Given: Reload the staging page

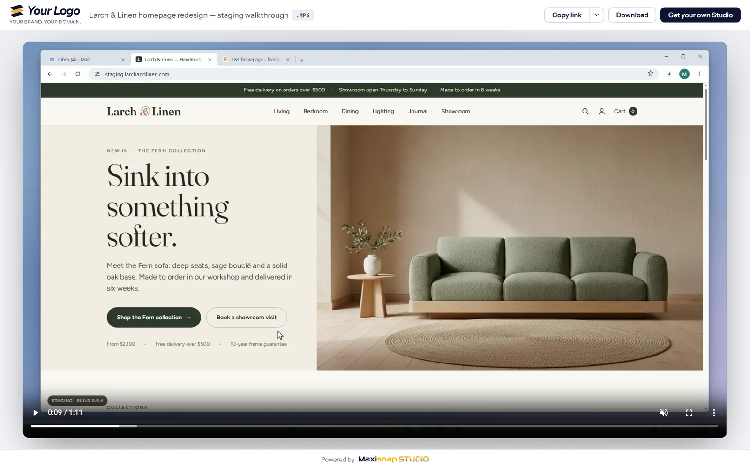Looking at the screenshot, I should tap(78, 74).
